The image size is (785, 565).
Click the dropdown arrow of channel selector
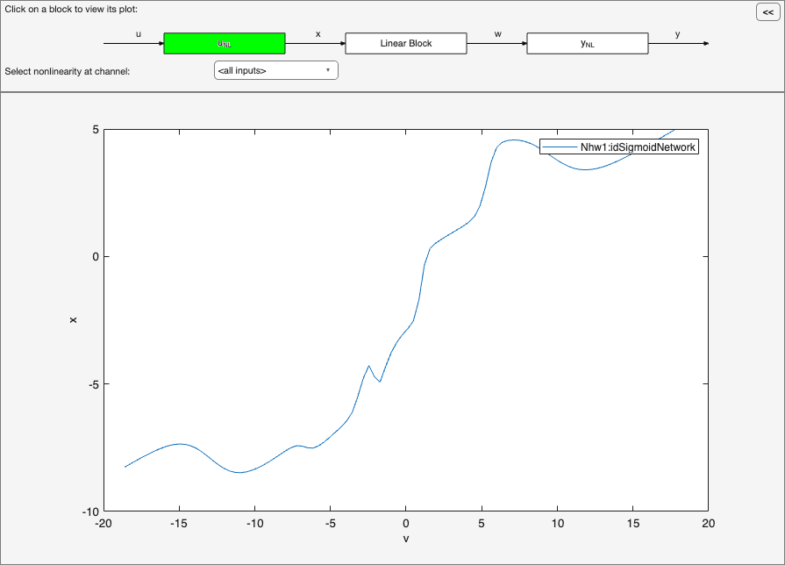328,70
